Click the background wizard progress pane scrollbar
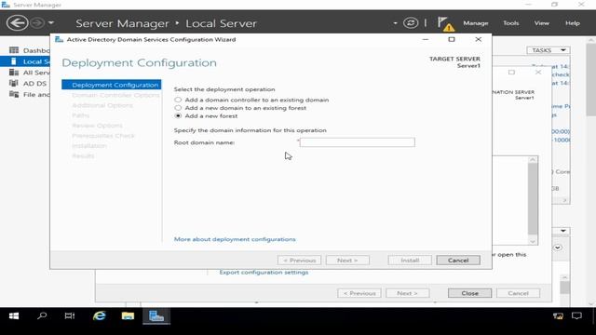 click(x=533, y=200)
